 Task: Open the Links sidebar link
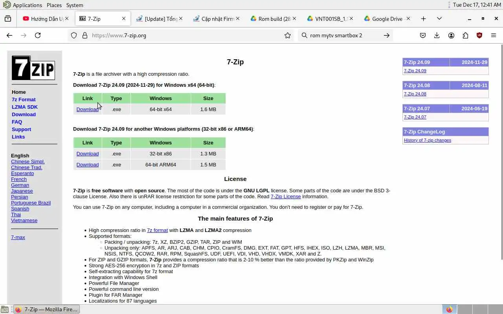(x=18, y=137)
